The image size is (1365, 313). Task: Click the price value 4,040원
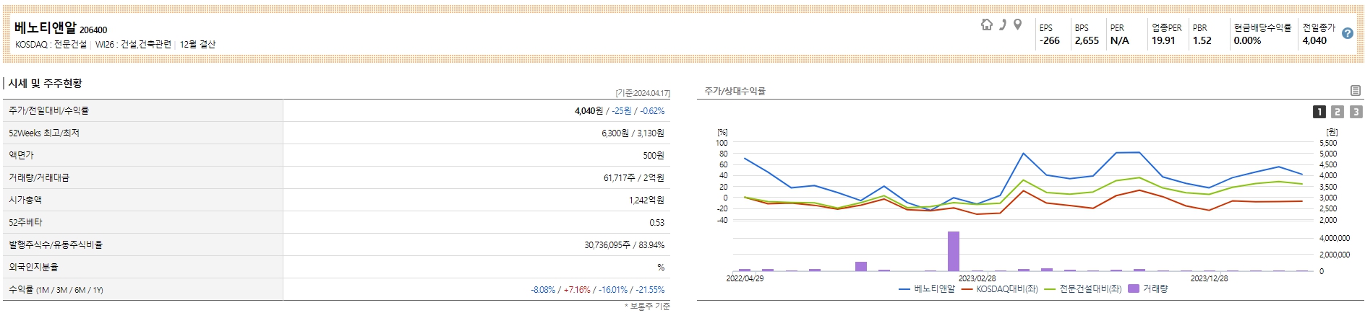[589, 111]
